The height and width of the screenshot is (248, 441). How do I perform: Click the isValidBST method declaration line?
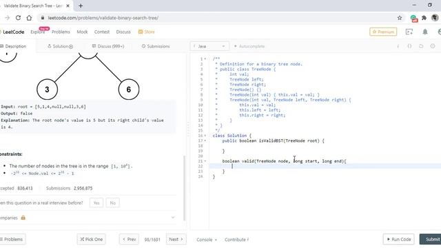click(x=273, y=141)
